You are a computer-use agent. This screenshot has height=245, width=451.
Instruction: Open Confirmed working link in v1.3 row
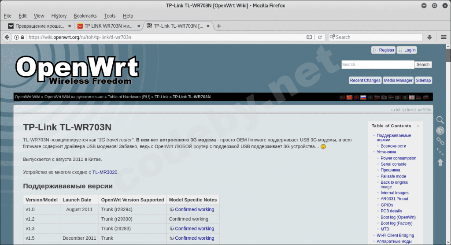194,228
